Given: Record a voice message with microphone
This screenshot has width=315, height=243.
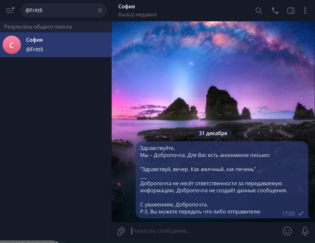Looking at the screenshot, I should pyautogui.click(x=305, y=231).
